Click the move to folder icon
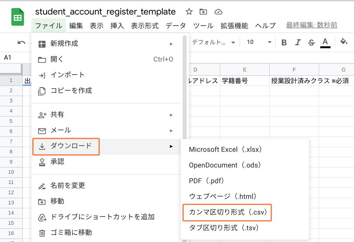This screenshot has width=354, height=242. click(x=203, y=12)
